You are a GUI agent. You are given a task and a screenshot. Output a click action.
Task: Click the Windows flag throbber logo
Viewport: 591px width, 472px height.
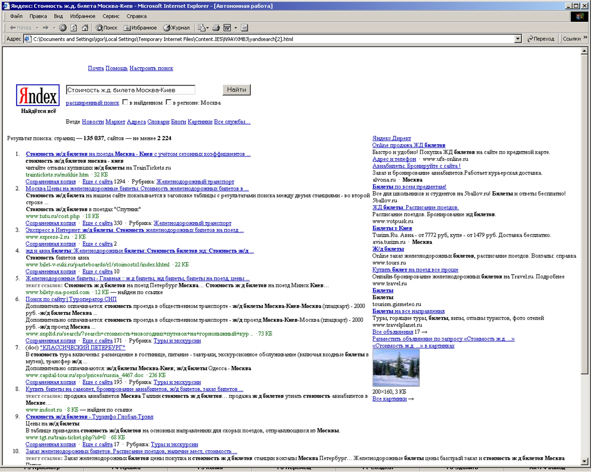tap(580, 16)
